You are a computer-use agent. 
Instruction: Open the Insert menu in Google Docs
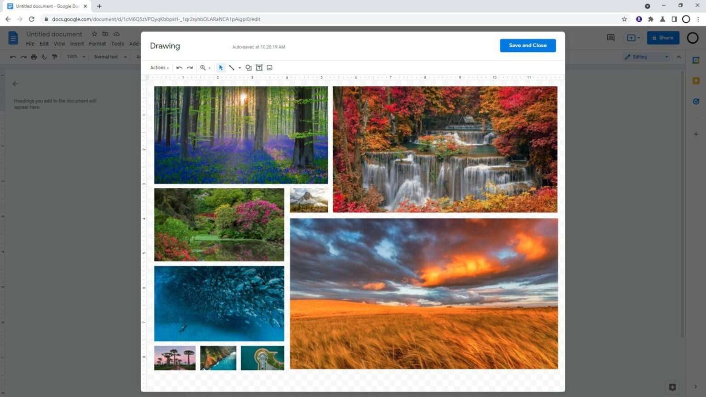(x=77, y=44)
